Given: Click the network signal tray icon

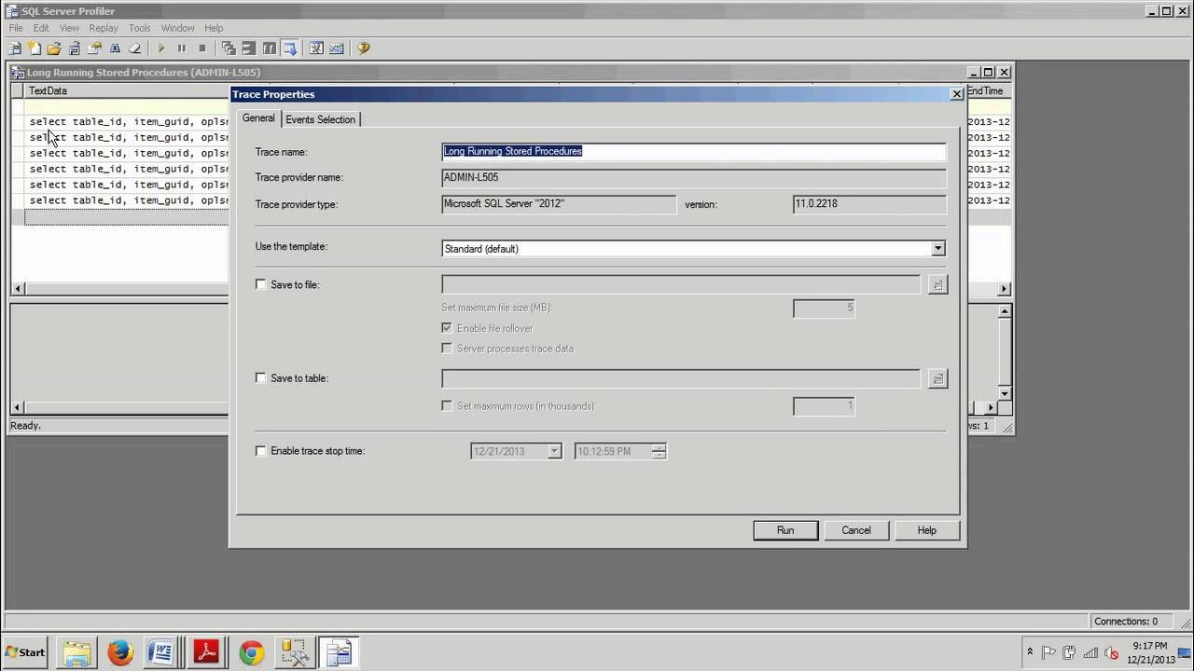Looking at the screenshot, I should [x=1090, y=652].
